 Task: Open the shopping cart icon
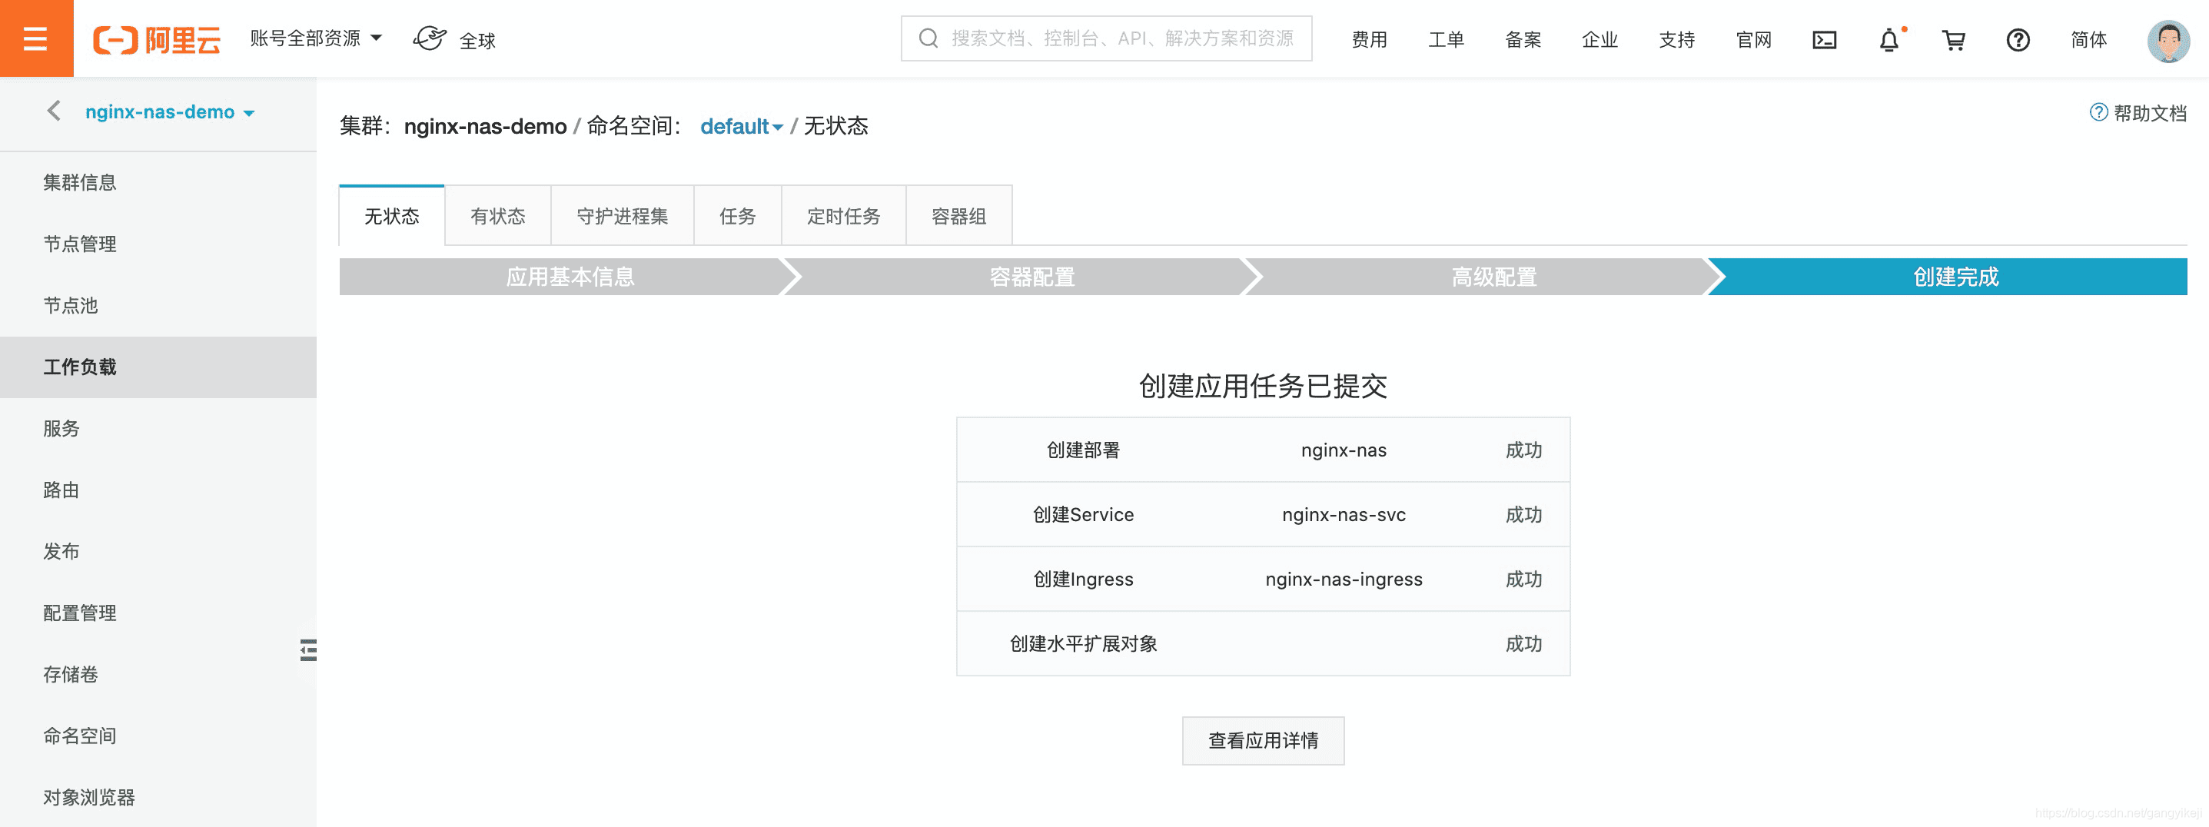coord(1954,39)
